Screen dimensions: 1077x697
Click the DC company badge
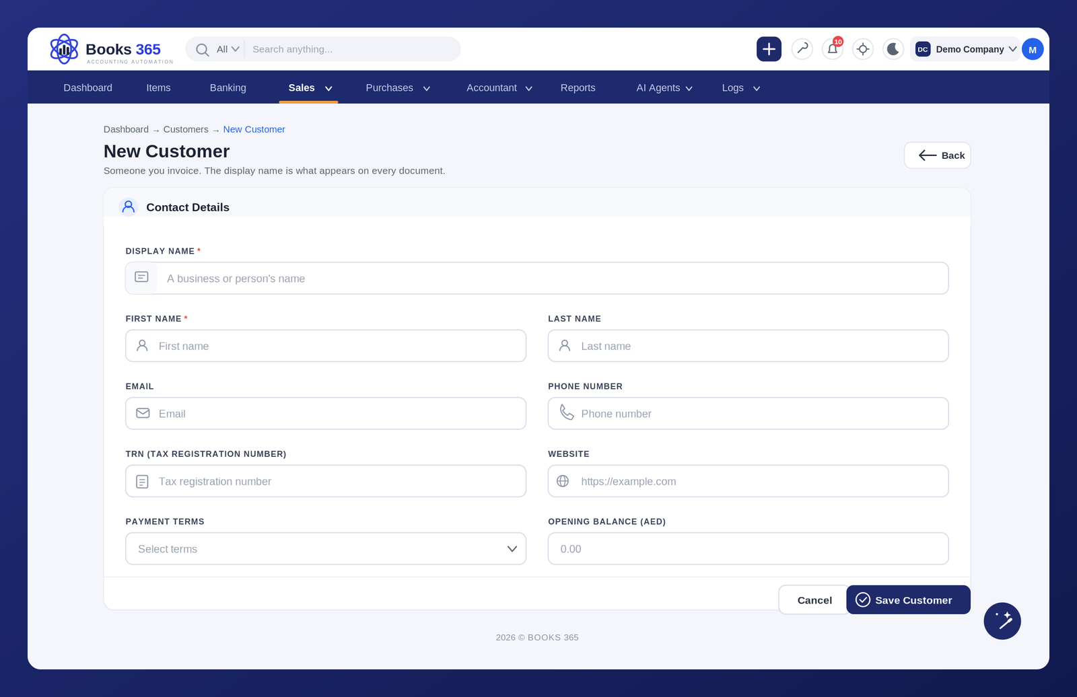(923, 49)
